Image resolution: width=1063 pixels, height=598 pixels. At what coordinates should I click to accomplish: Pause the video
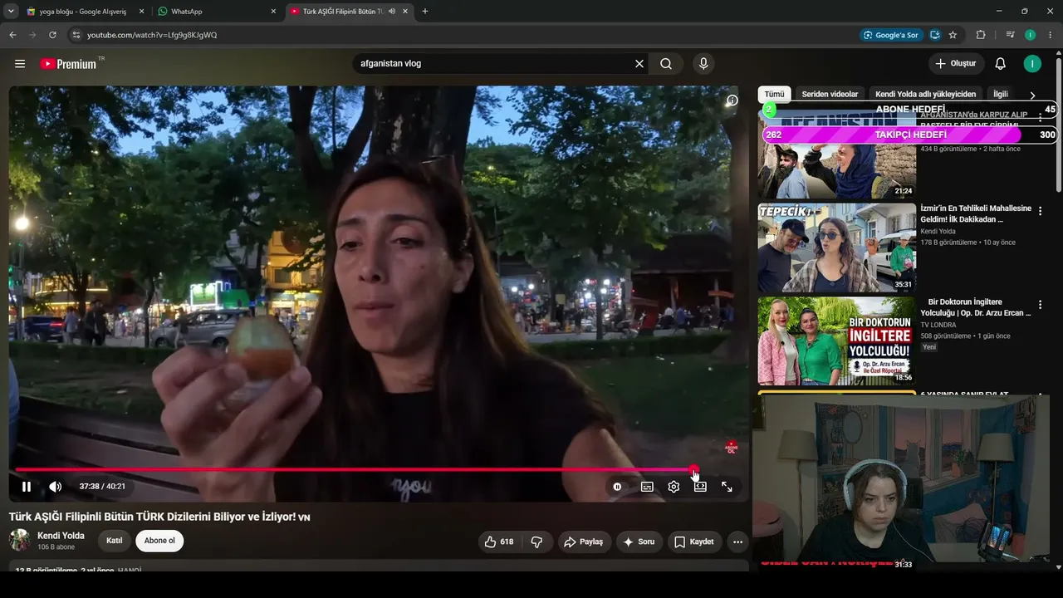click(27, 487)
